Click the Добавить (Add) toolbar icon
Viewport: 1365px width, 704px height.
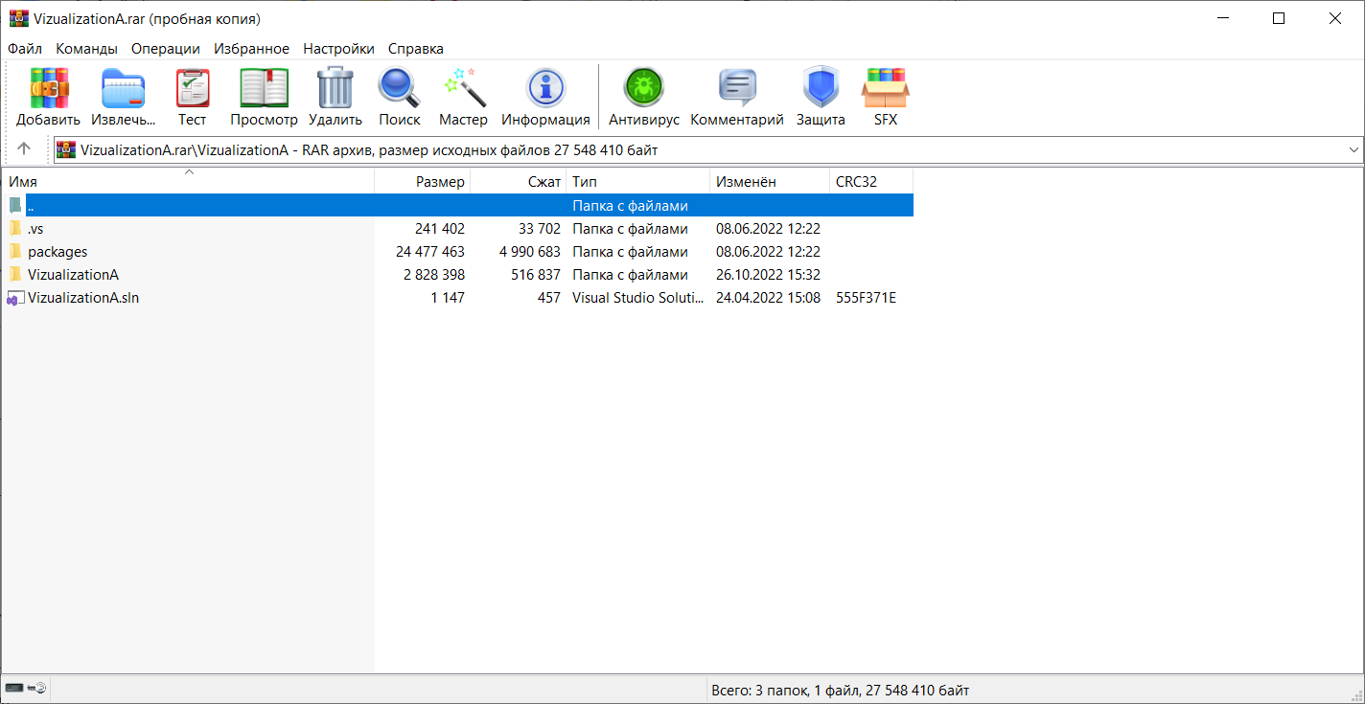[x=49, y=89]
